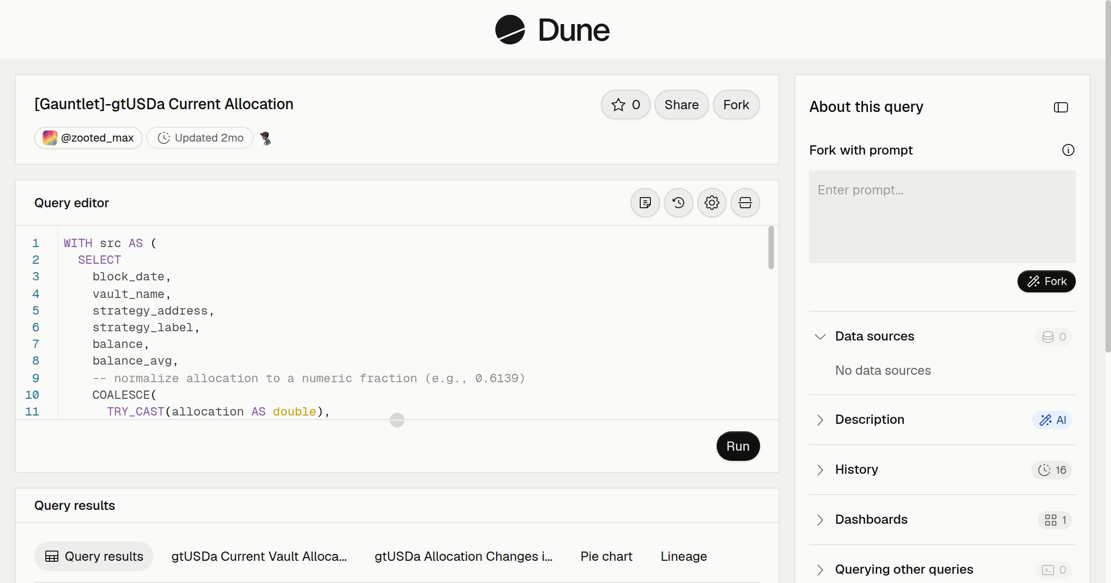This screenshot has width=1111, height=583.
Task: Click line number 10 in editor gutter
Action: click(32, 395)
